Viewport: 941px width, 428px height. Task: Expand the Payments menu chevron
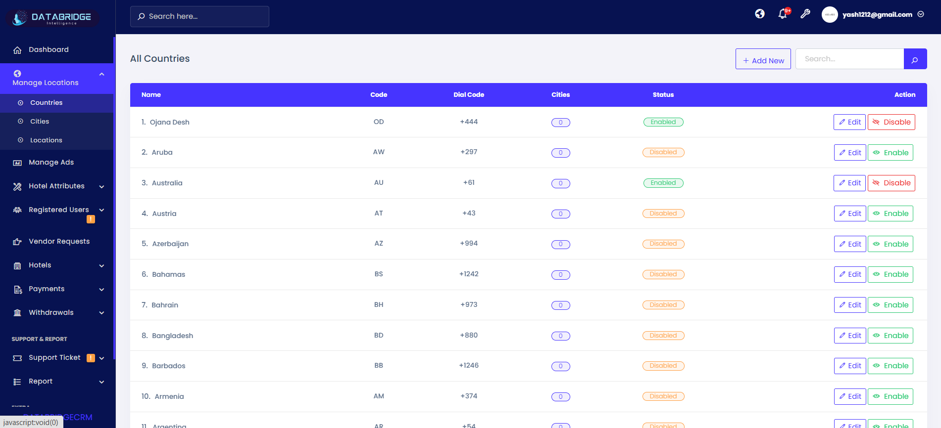(x=101, y=290)
